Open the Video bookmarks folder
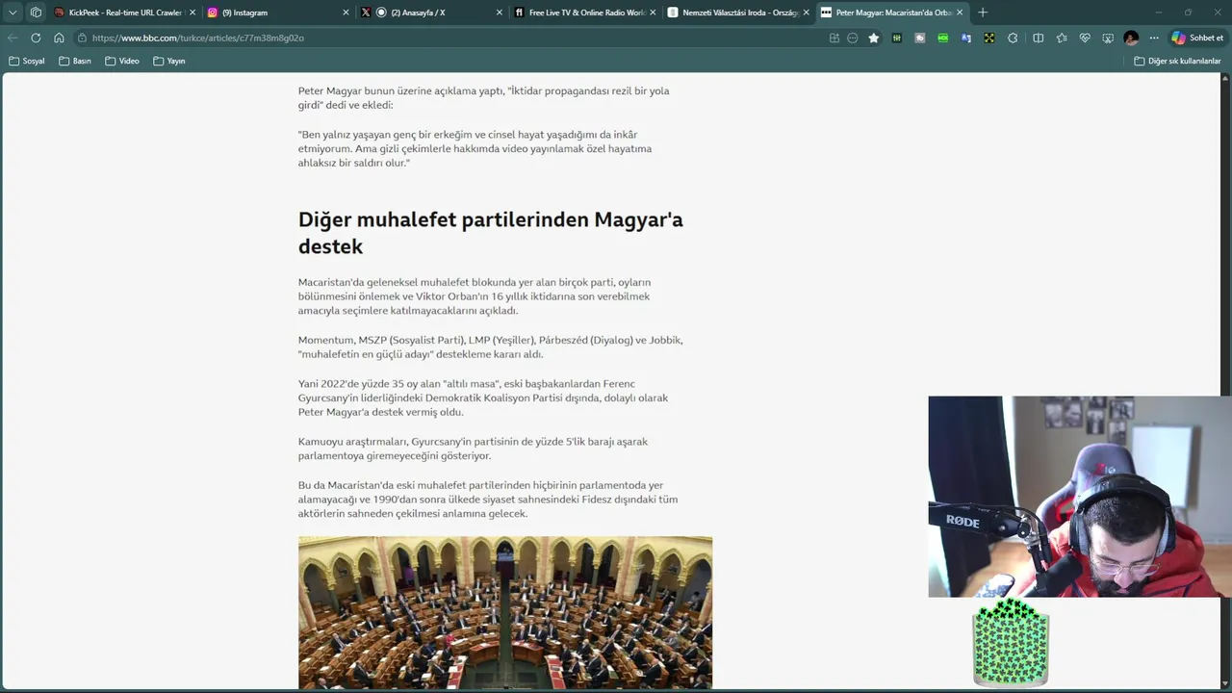Image resolution: width=1232 pixels, height=693 pixels. click(x=122, y=61)
